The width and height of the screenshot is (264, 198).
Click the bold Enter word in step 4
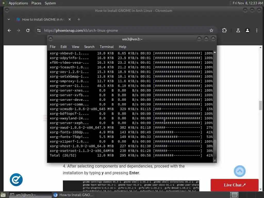[x=134, y=173]
